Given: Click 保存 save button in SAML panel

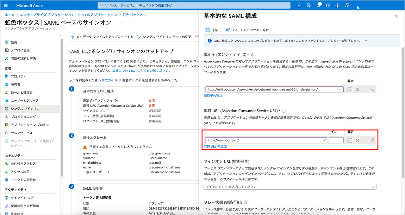Looking at the screenshot, I should [212, 30].
